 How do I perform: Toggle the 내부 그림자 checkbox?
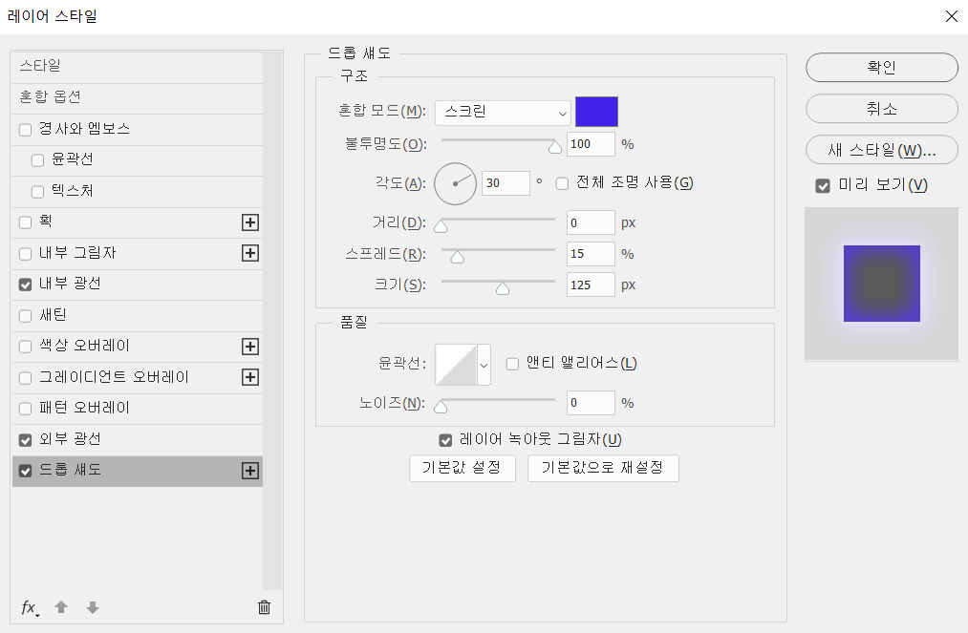(x=25, y=254)
